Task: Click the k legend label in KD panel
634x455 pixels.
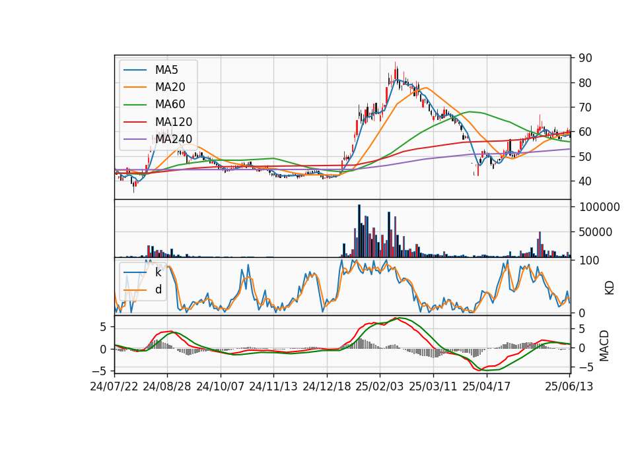Action: (x=158, y=272)
